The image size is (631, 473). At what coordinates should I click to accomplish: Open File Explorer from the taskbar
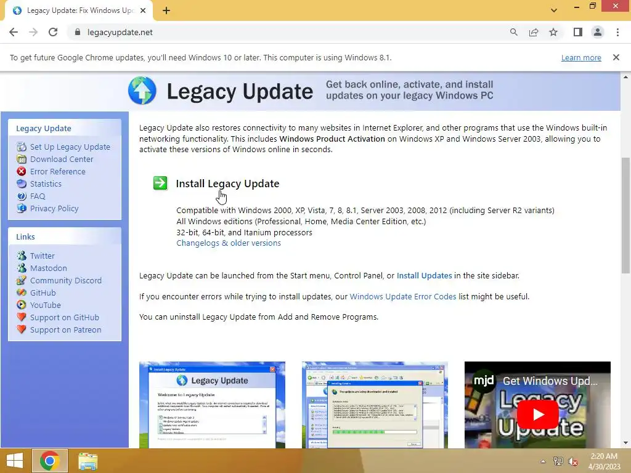pyautogui.click(x=88, y=461)
